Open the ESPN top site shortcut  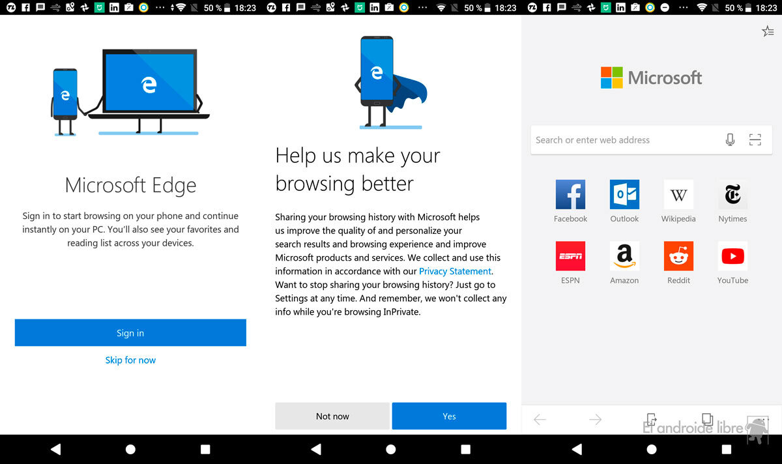point(570,257)
